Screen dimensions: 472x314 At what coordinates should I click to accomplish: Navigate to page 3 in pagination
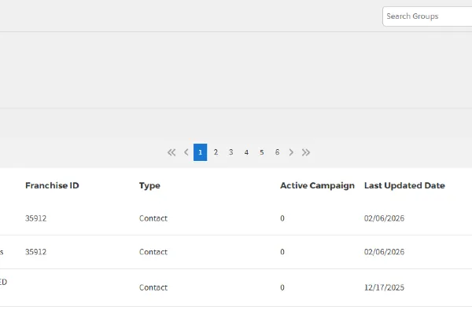tap(230, 152)
